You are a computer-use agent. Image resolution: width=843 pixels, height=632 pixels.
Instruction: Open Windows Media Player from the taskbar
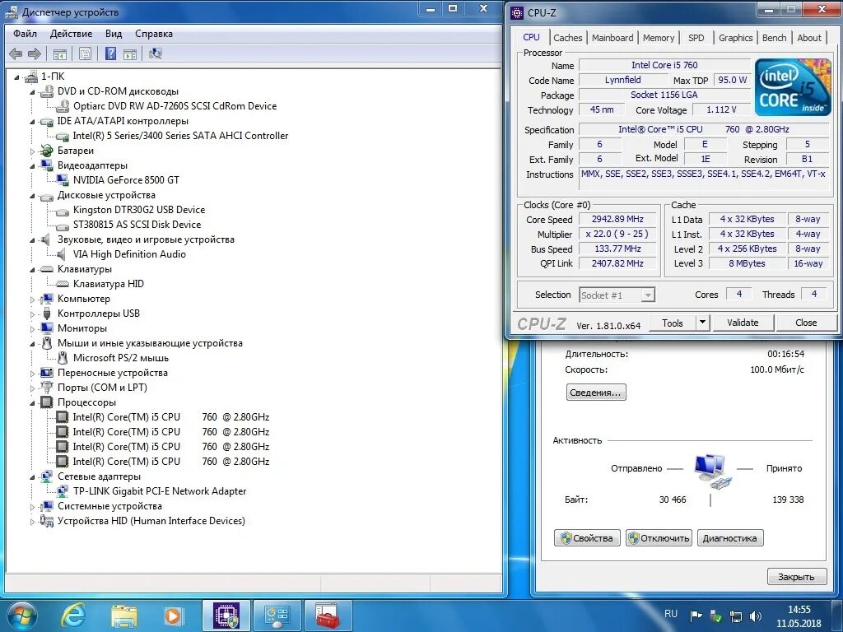(x=173, y=616)
